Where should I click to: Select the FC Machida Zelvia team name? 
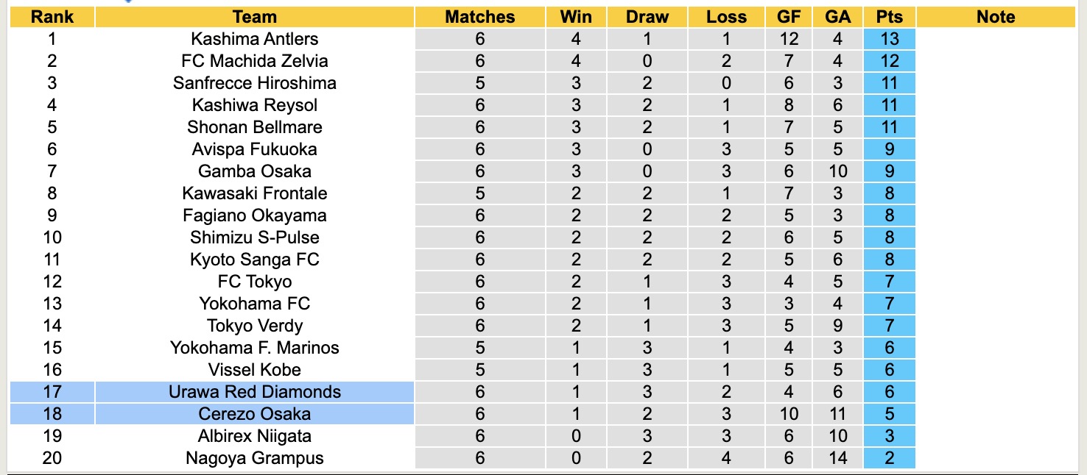(x=254, y=61)
